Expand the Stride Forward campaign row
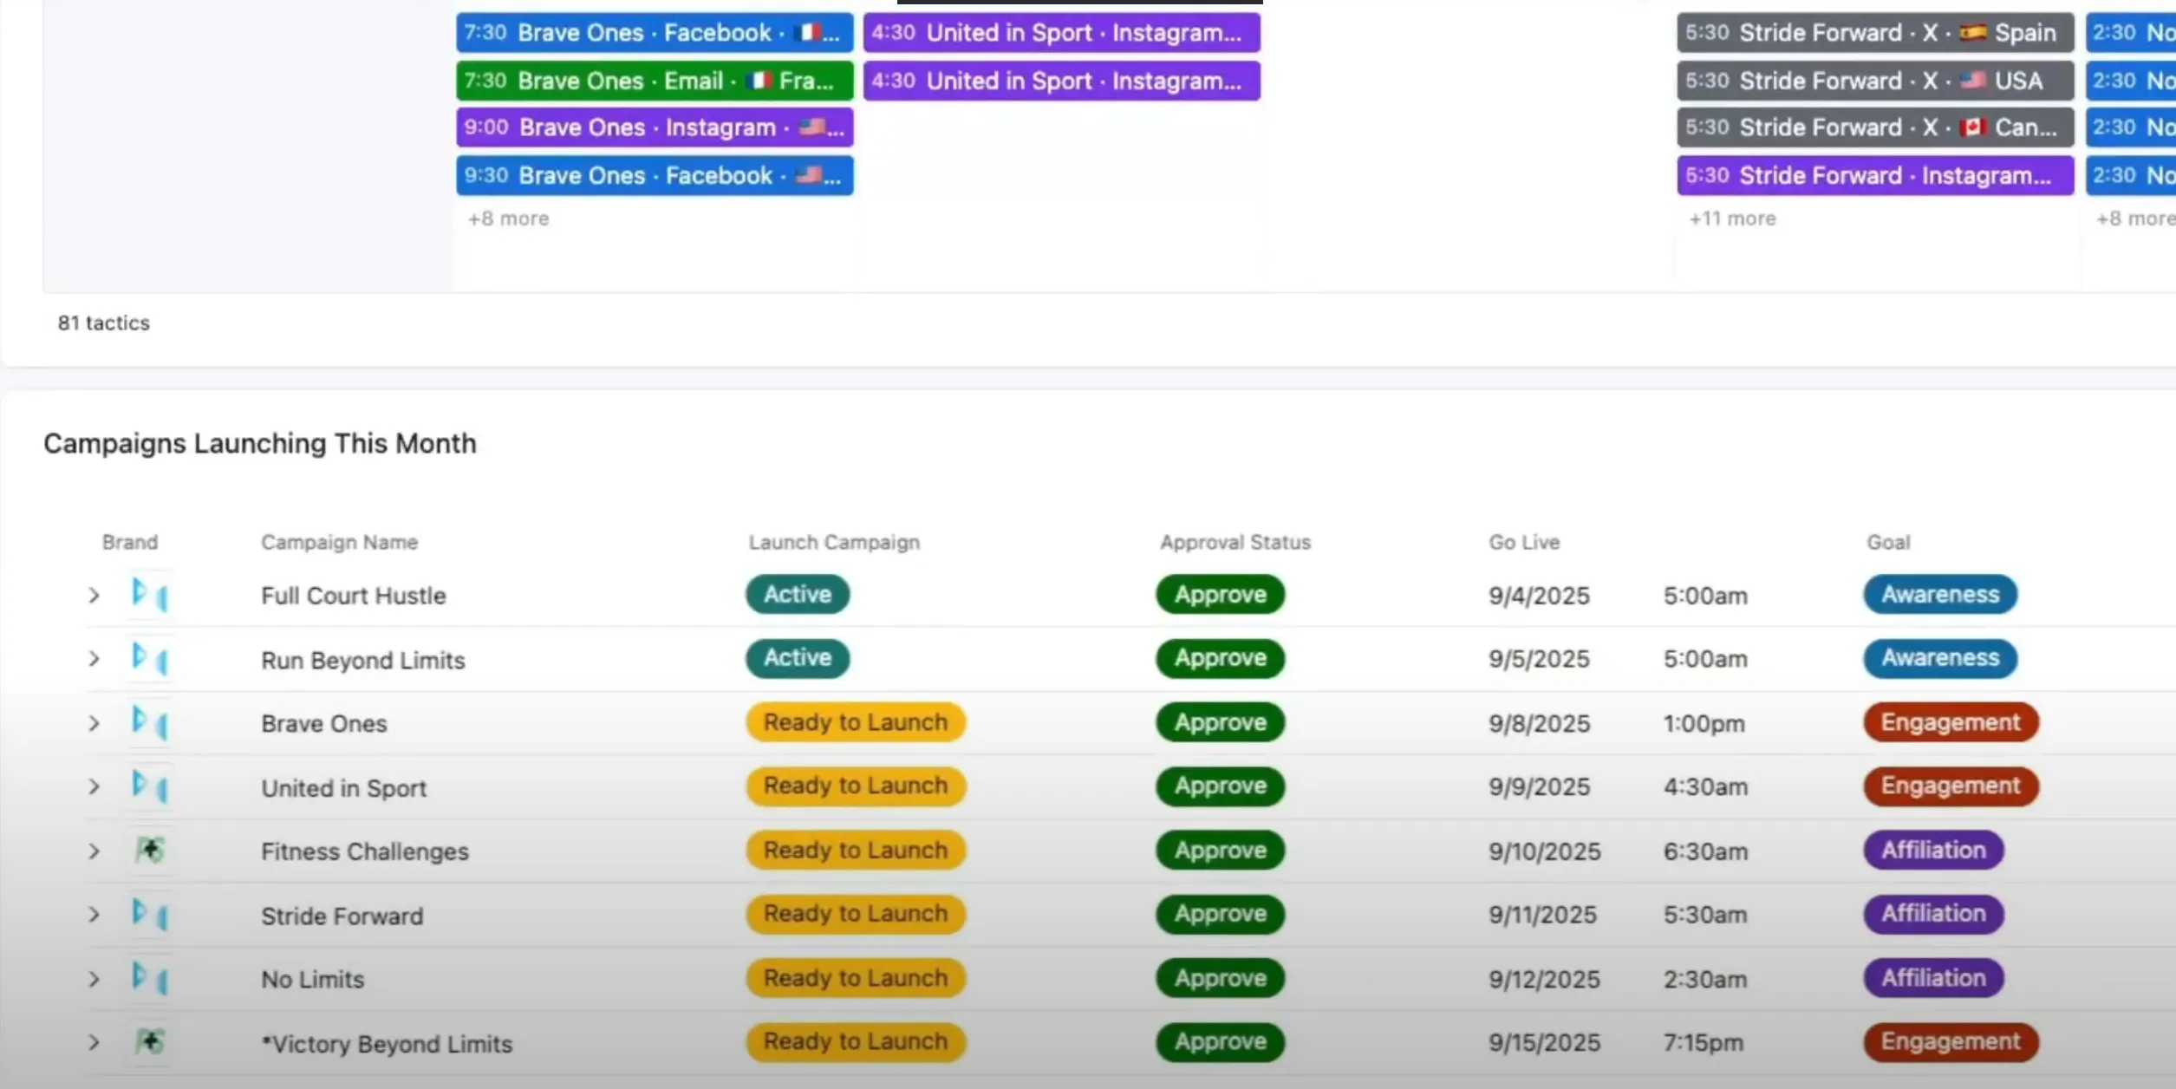Image resolution: width=2176 pixels, height=1089 pixels. 94,915
